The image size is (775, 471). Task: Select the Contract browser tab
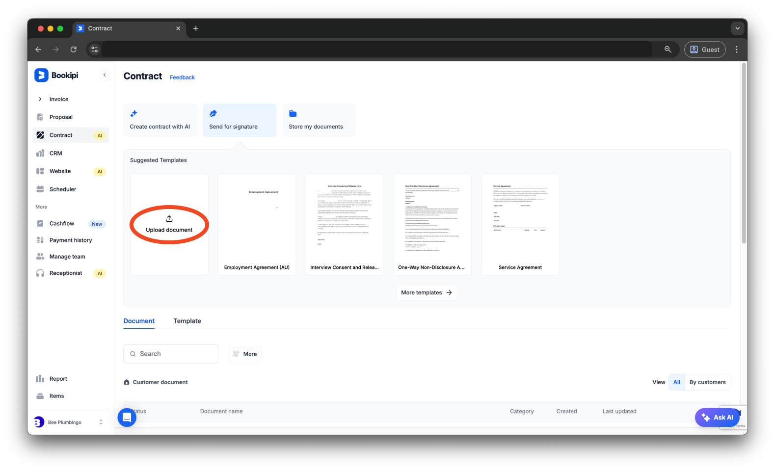(129, 28)
